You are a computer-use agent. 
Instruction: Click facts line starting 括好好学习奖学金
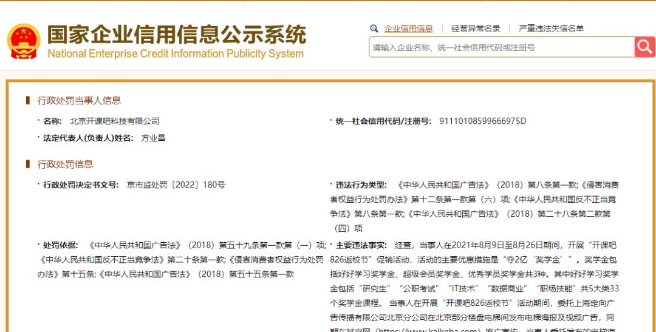[x=474, y=274]
